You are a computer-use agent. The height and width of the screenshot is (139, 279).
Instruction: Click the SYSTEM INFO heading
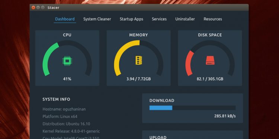(x=56, y=99)
